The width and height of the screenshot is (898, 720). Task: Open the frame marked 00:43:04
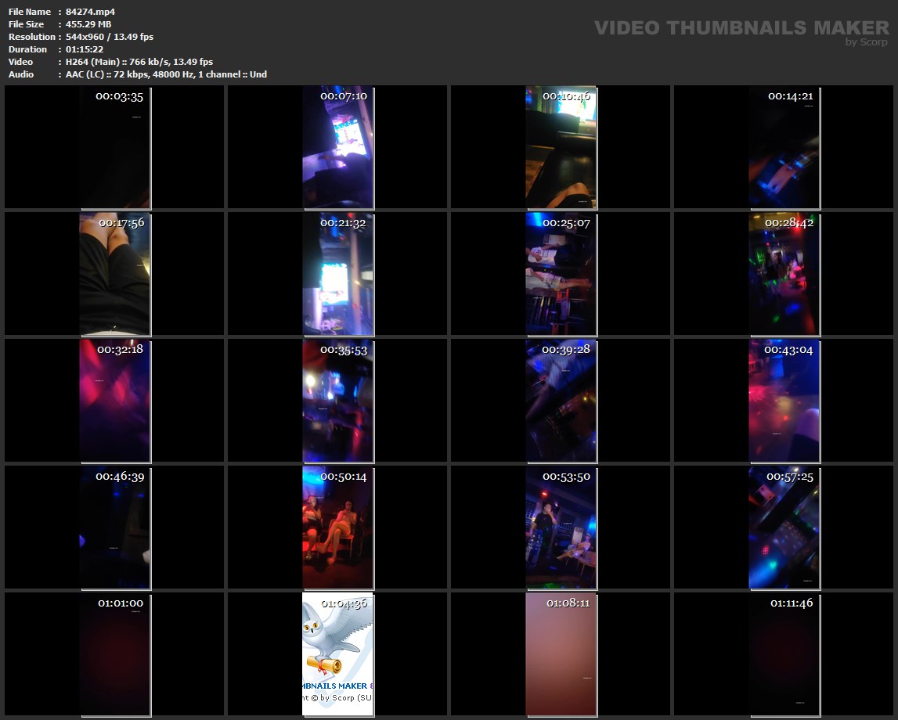coord(784,401)
